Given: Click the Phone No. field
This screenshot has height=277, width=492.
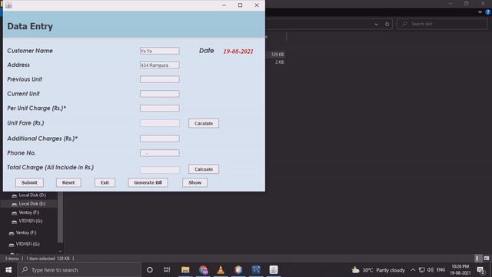Looking at the screenshot, I should coord(159,153).
